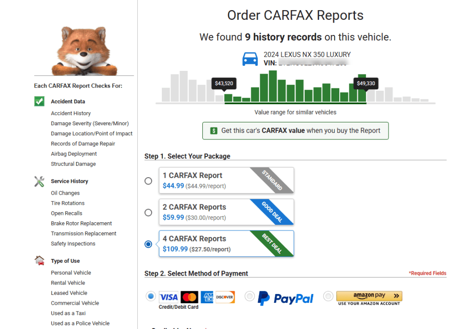This screenshot has width=472, height=329.
Task: Click the Commercial Vehicle item
Action: (x=75, y=303)
